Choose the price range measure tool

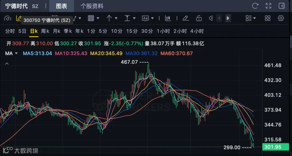pyautogui.click(x=127, y=18)
